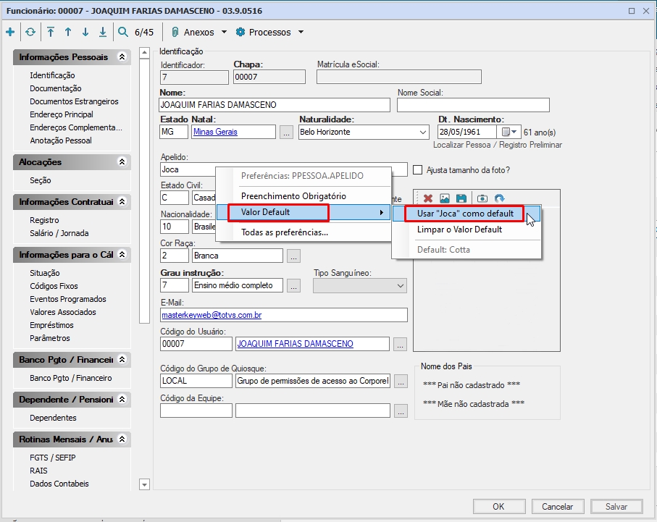Jump to the first record
Image resolution: width=657 pixels, height=522 pixels.
coord(51,32)
